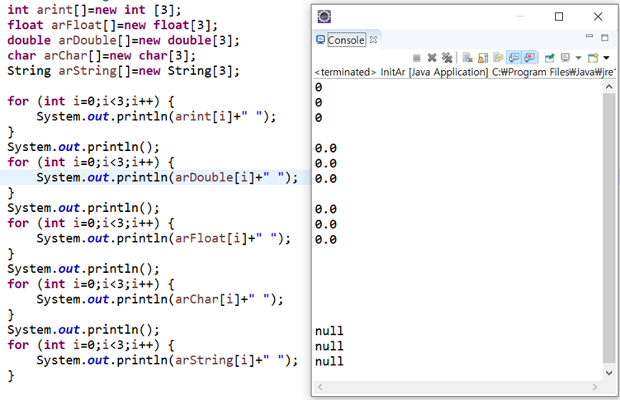
Task: Click the highlighted println(arDouble[i]+" ") line
Action: 168,177
